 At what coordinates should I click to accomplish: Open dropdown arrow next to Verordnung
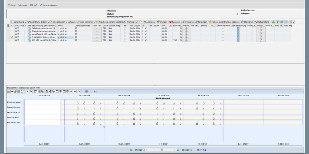25,22
